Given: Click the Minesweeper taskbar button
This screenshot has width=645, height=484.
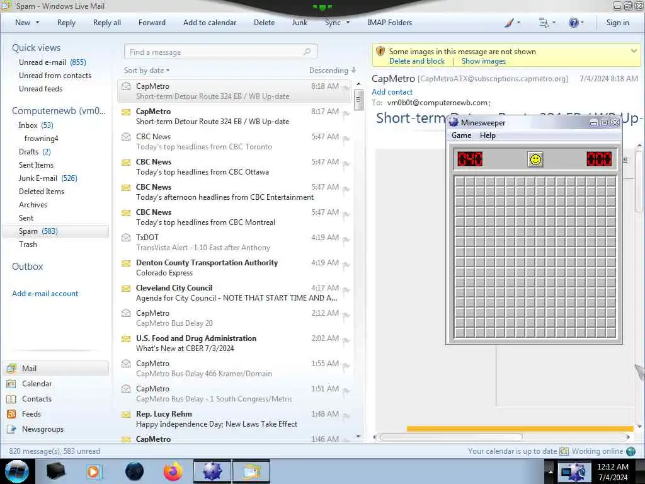Looking at the screenshot, I should [x=212, y=471].
